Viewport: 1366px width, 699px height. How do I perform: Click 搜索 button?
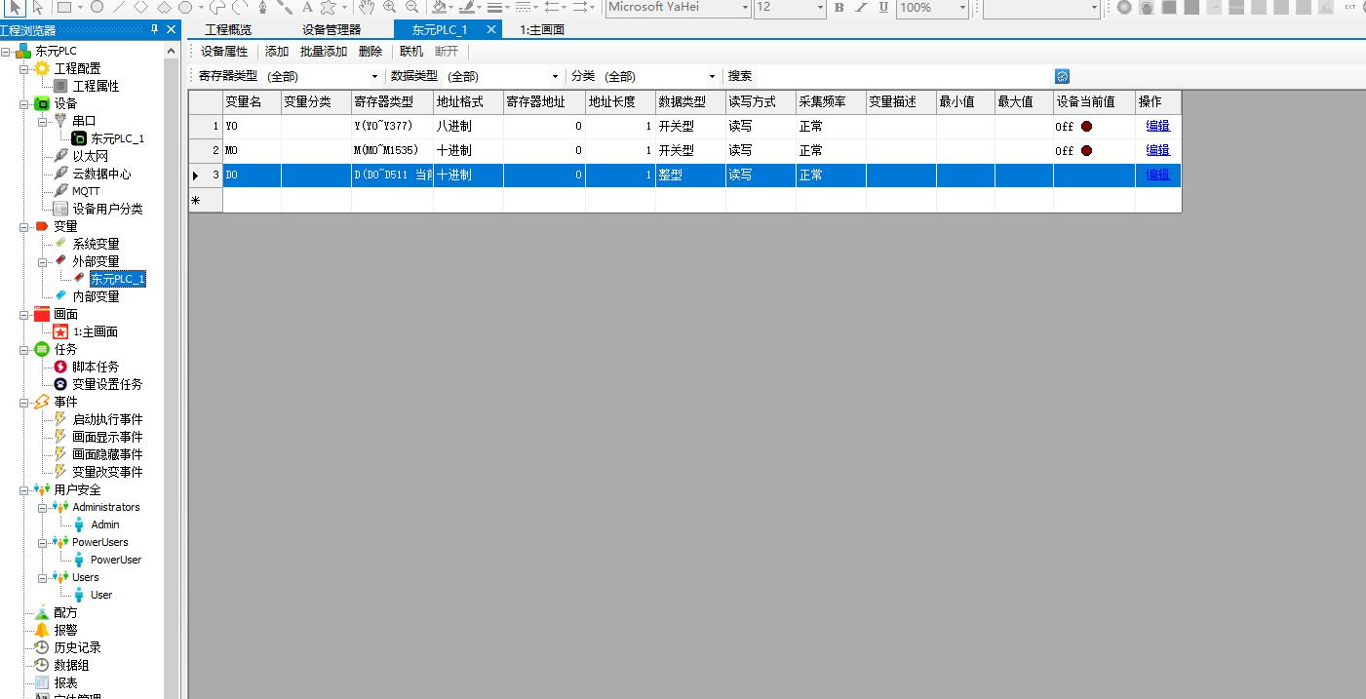coord(740,76)
